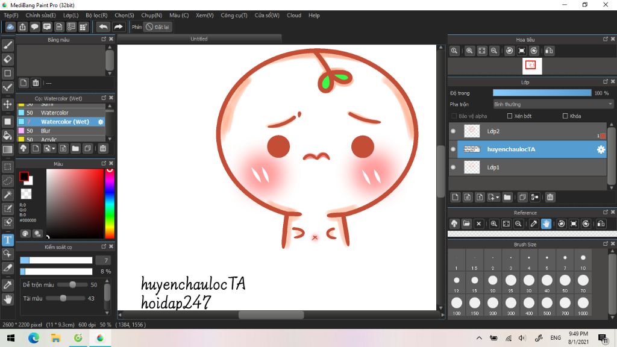This screenshot has height=347, width=617.
Task: Click the rainbow hue strip
Action: [x=110, y=204]
